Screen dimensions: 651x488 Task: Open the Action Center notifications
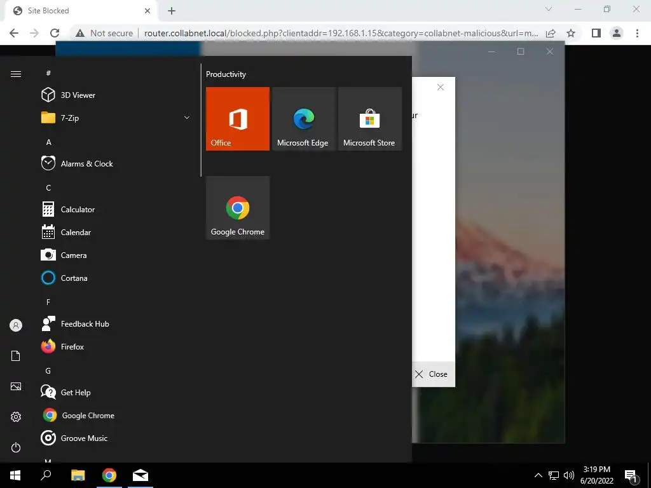pyautogui.click(x=631, y=475)
